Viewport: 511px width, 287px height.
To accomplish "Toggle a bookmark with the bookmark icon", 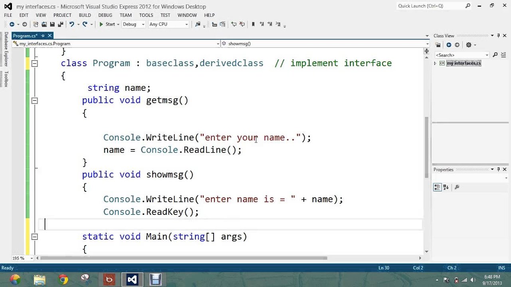I will 253,24.
